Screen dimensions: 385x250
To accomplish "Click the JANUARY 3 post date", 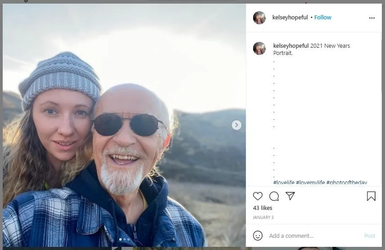I will point(263,218).
